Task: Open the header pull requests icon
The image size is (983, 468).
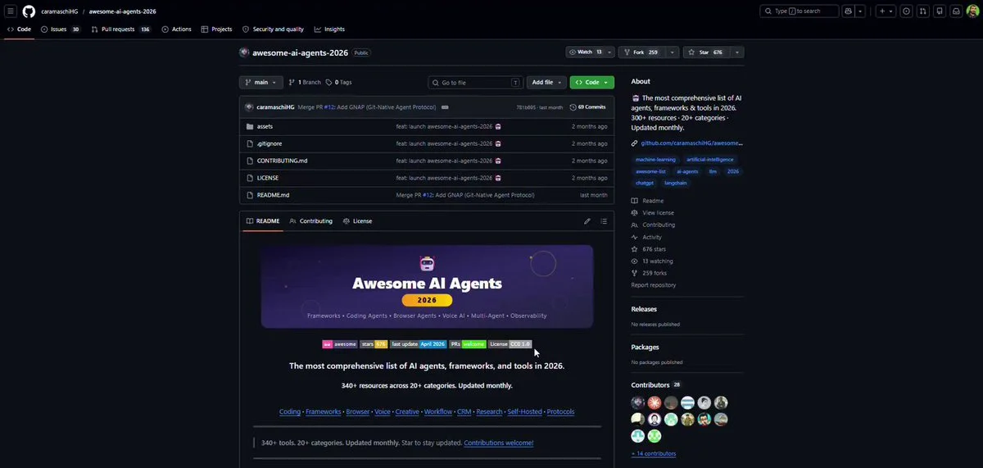Action: click(923, 11)
